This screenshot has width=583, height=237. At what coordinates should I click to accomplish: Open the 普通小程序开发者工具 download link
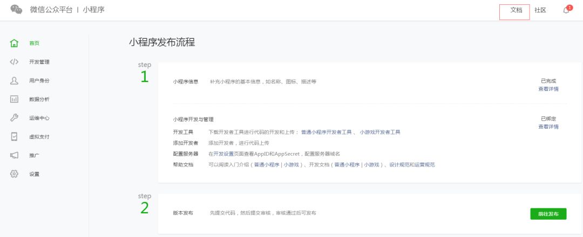[x=327, y=132]
